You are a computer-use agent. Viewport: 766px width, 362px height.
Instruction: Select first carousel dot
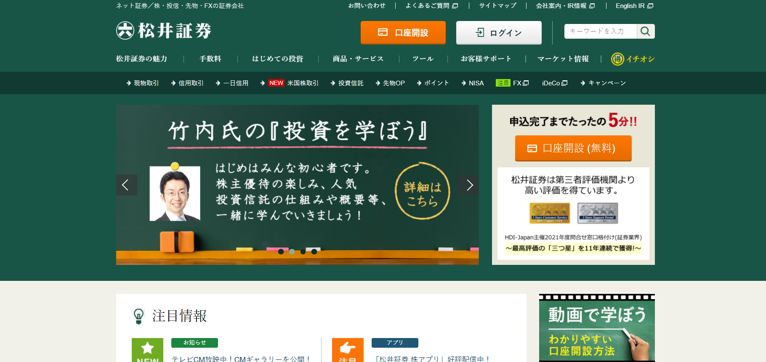(281, 251)
